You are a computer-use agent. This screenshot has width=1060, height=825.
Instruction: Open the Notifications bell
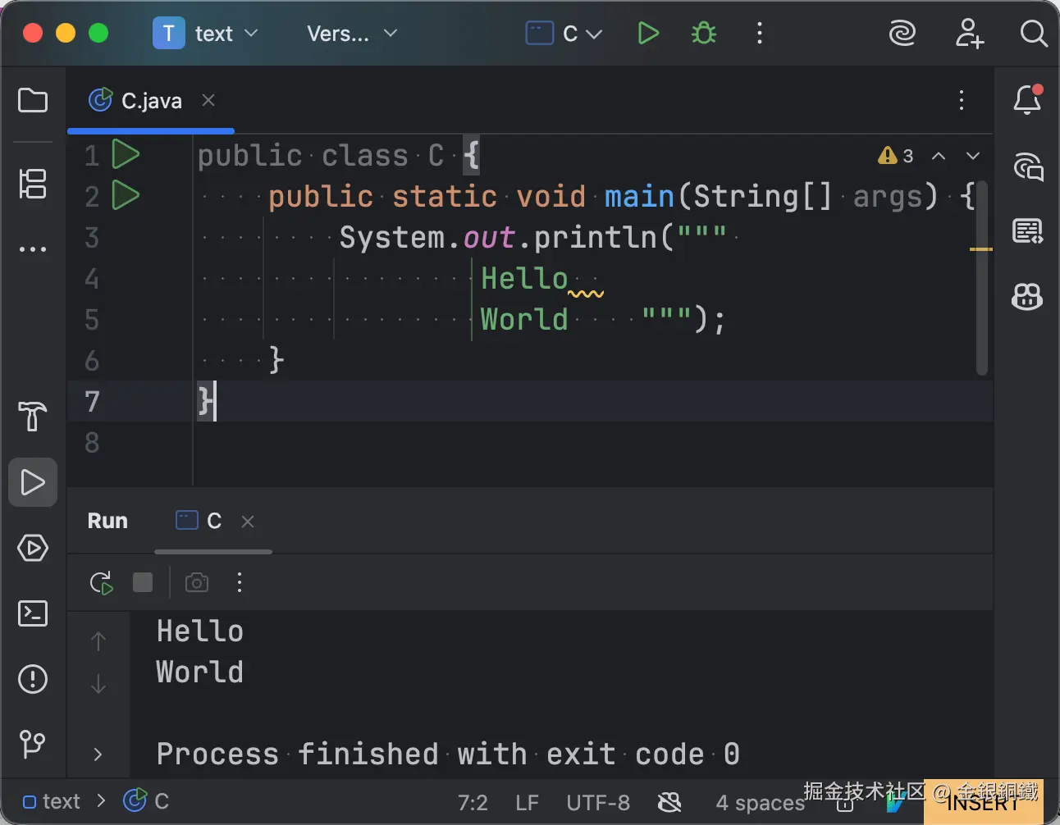click(1027, 101)
